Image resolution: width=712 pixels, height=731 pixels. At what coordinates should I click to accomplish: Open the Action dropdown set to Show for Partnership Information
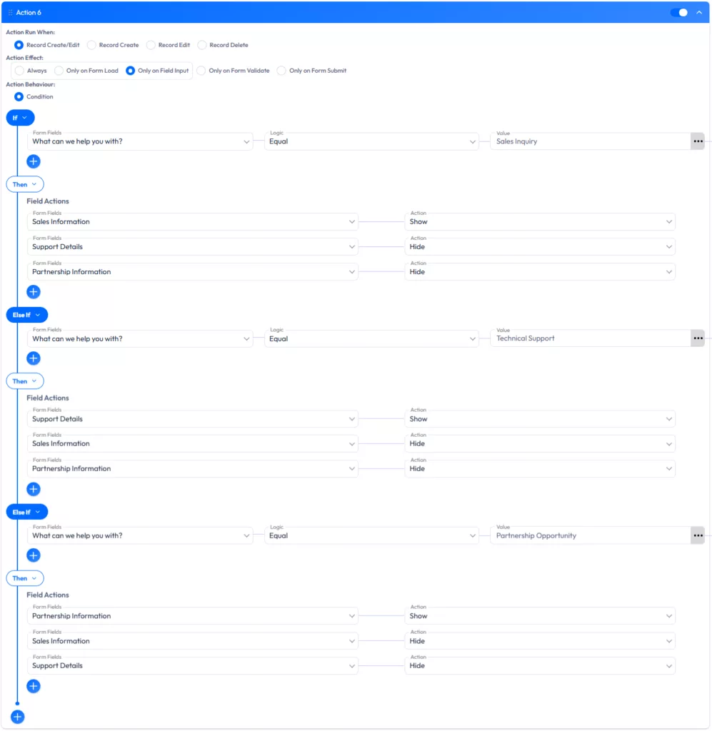pyautogui.click(x=541, y=615)
